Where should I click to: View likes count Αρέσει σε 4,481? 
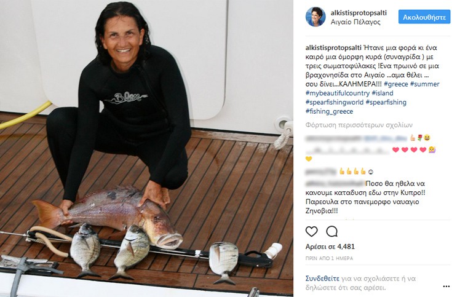pyautogui.click(x=330, y=247)
